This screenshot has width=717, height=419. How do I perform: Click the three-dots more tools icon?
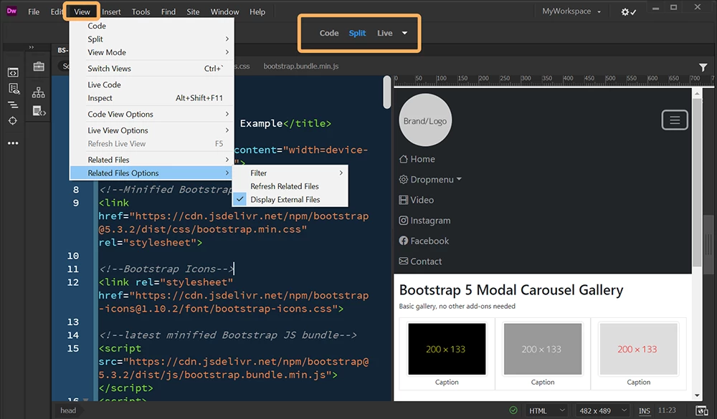(x=13, y=143)
